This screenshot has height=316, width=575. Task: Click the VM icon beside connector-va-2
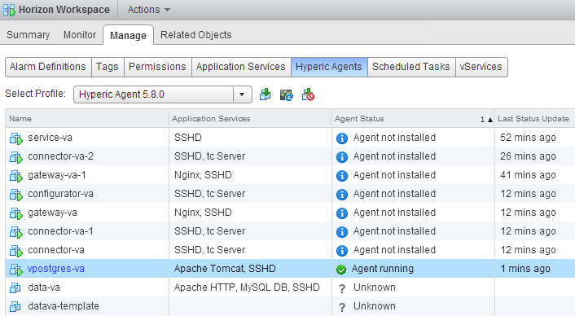tap(15, 157)
